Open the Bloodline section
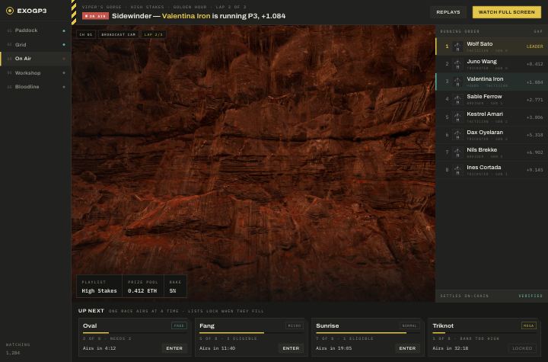This screenshot has height=362, width=548. (x=36, y=87)
